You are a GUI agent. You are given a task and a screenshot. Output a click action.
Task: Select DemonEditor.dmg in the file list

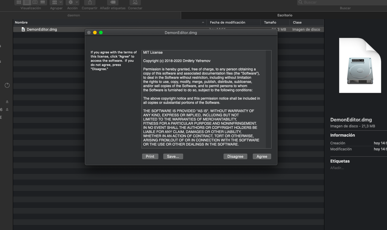[x=42, y=30]
